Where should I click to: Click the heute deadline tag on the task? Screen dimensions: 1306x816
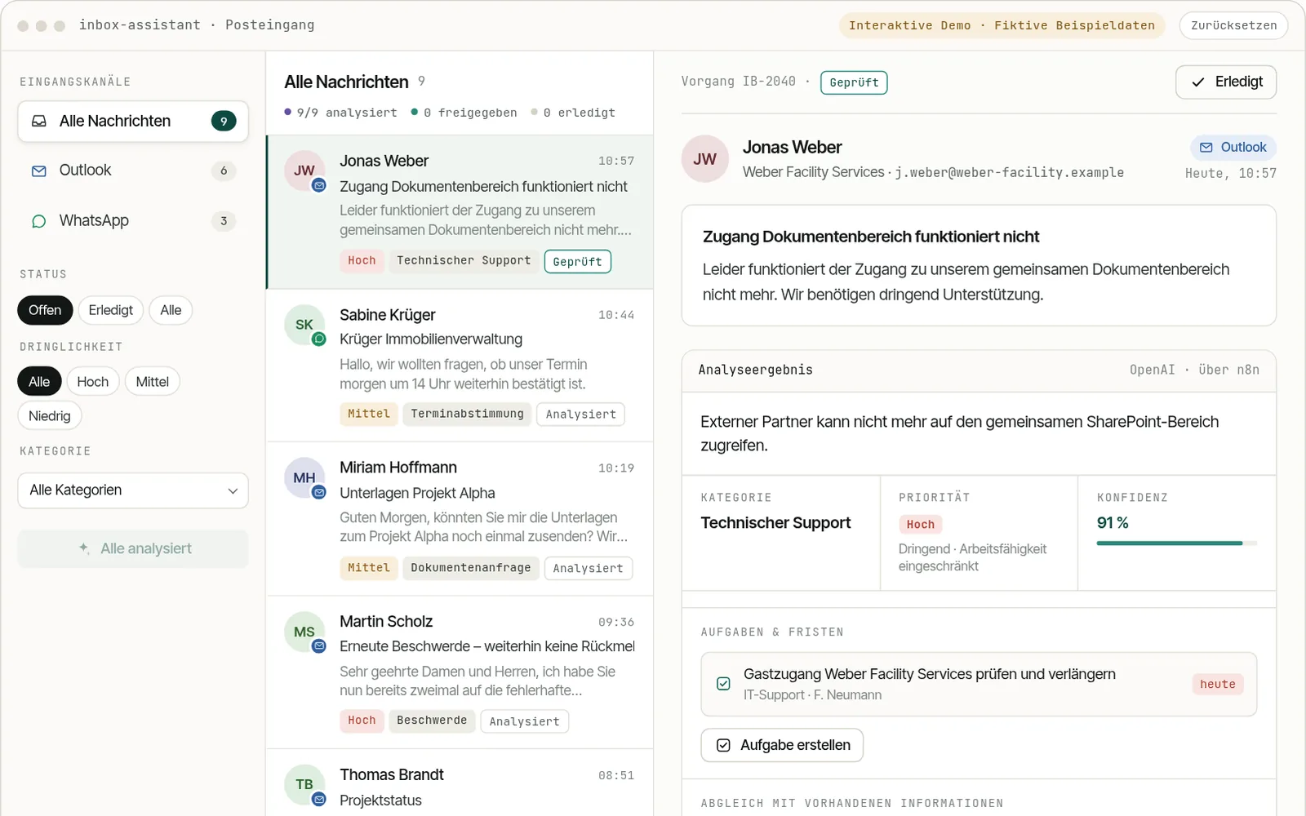[x=1217, y=685]
